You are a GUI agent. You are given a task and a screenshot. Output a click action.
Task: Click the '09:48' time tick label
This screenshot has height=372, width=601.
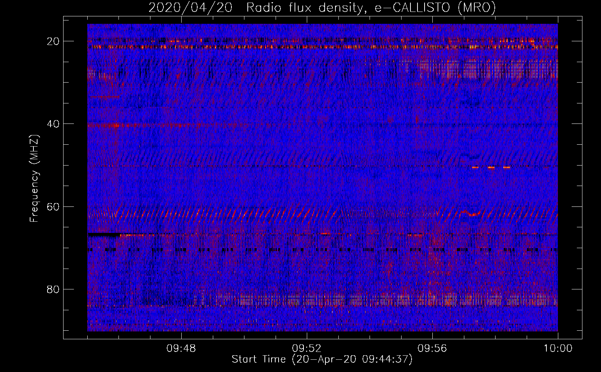pyautogui.click(x=181, y=349)
